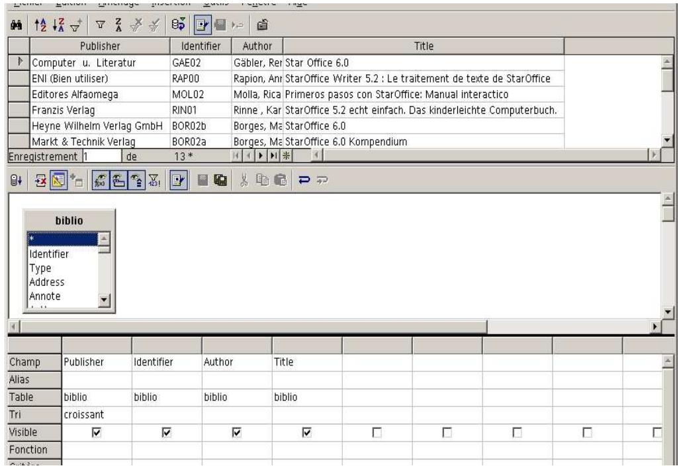Run the query from design toolbar

[16, 180]
